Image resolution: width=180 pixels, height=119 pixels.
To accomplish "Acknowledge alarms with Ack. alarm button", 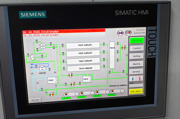I will pos(136,91).
